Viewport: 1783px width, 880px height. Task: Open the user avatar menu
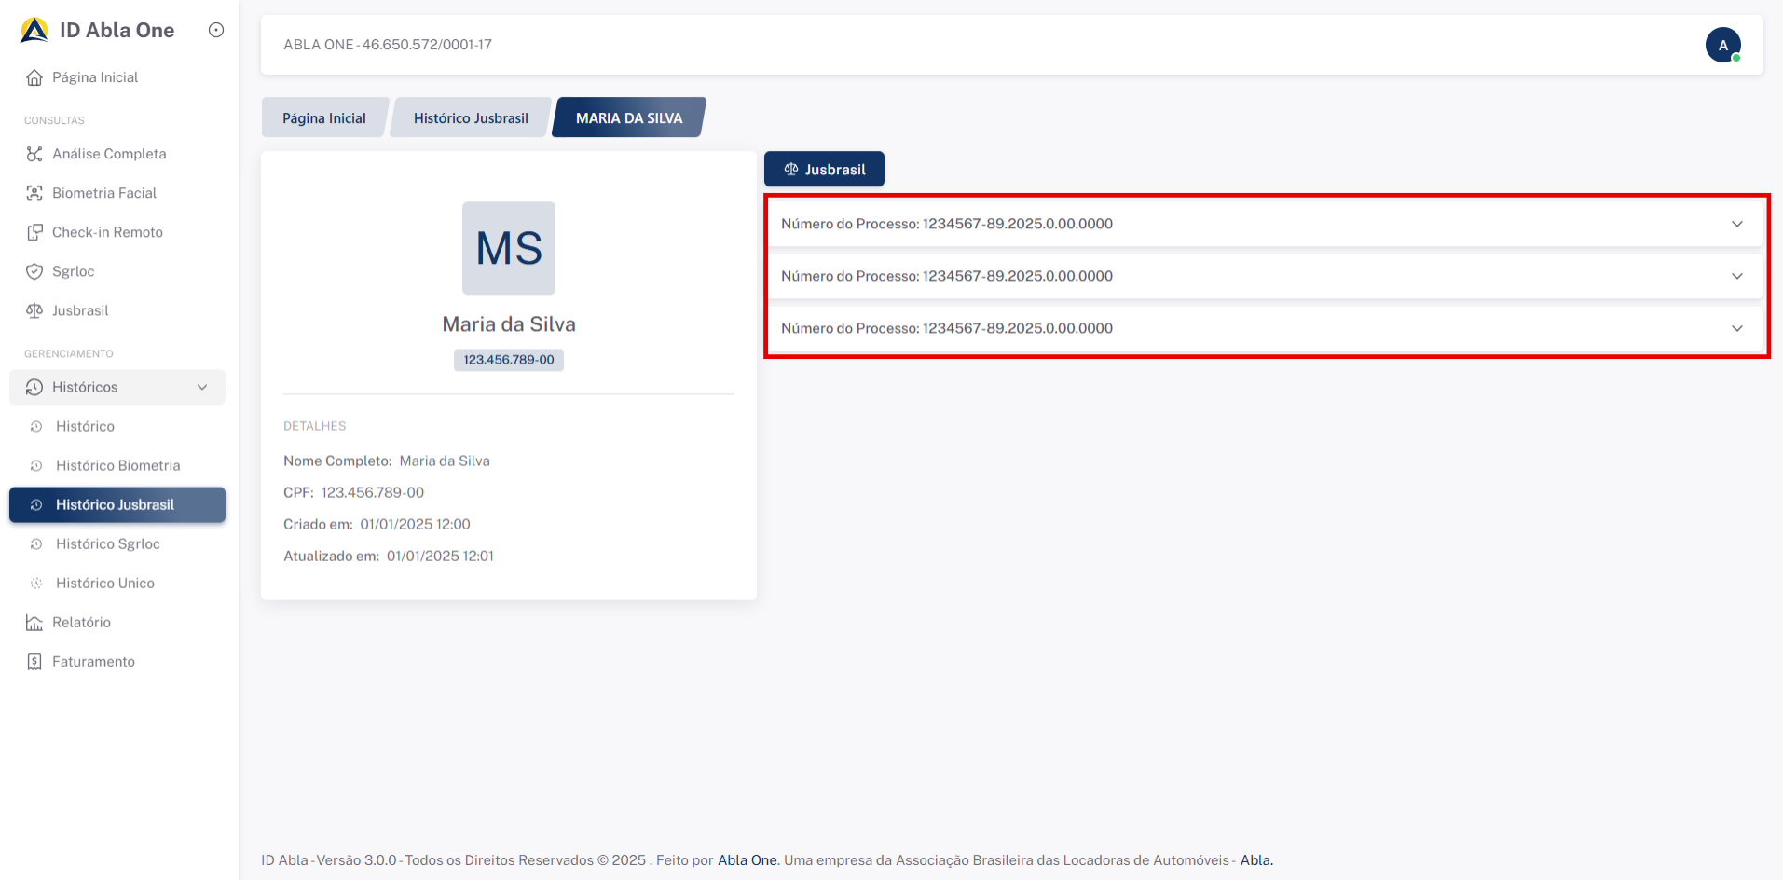[1722, 45]
